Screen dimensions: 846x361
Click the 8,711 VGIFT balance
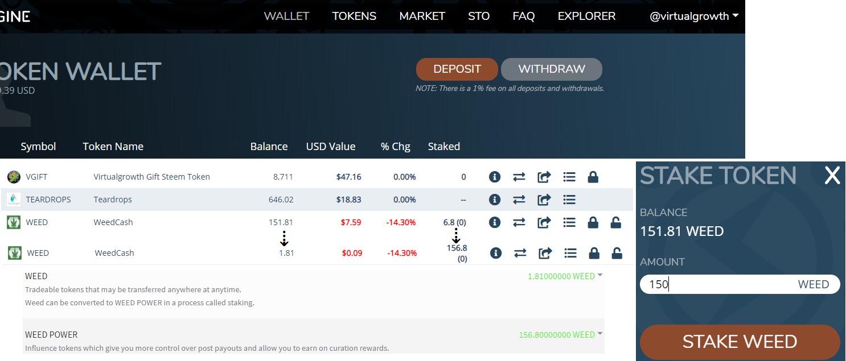point(283,177)
